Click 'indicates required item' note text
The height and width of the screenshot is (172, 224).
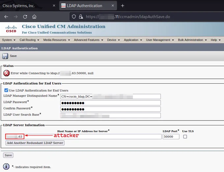click(33, 167)
